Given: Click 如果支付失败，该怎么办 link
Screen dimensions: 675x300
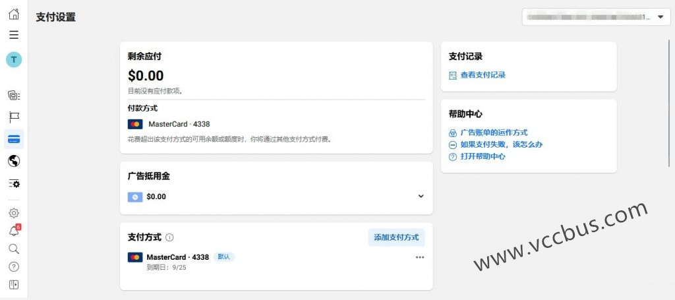Looking at the screenshot, I should (501, 144).
